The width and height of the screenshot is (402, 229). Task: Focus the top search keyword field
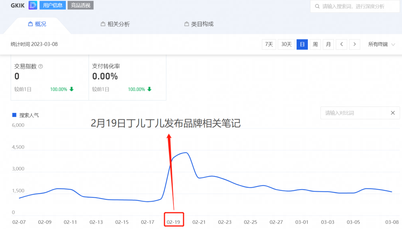pos(355,6)
